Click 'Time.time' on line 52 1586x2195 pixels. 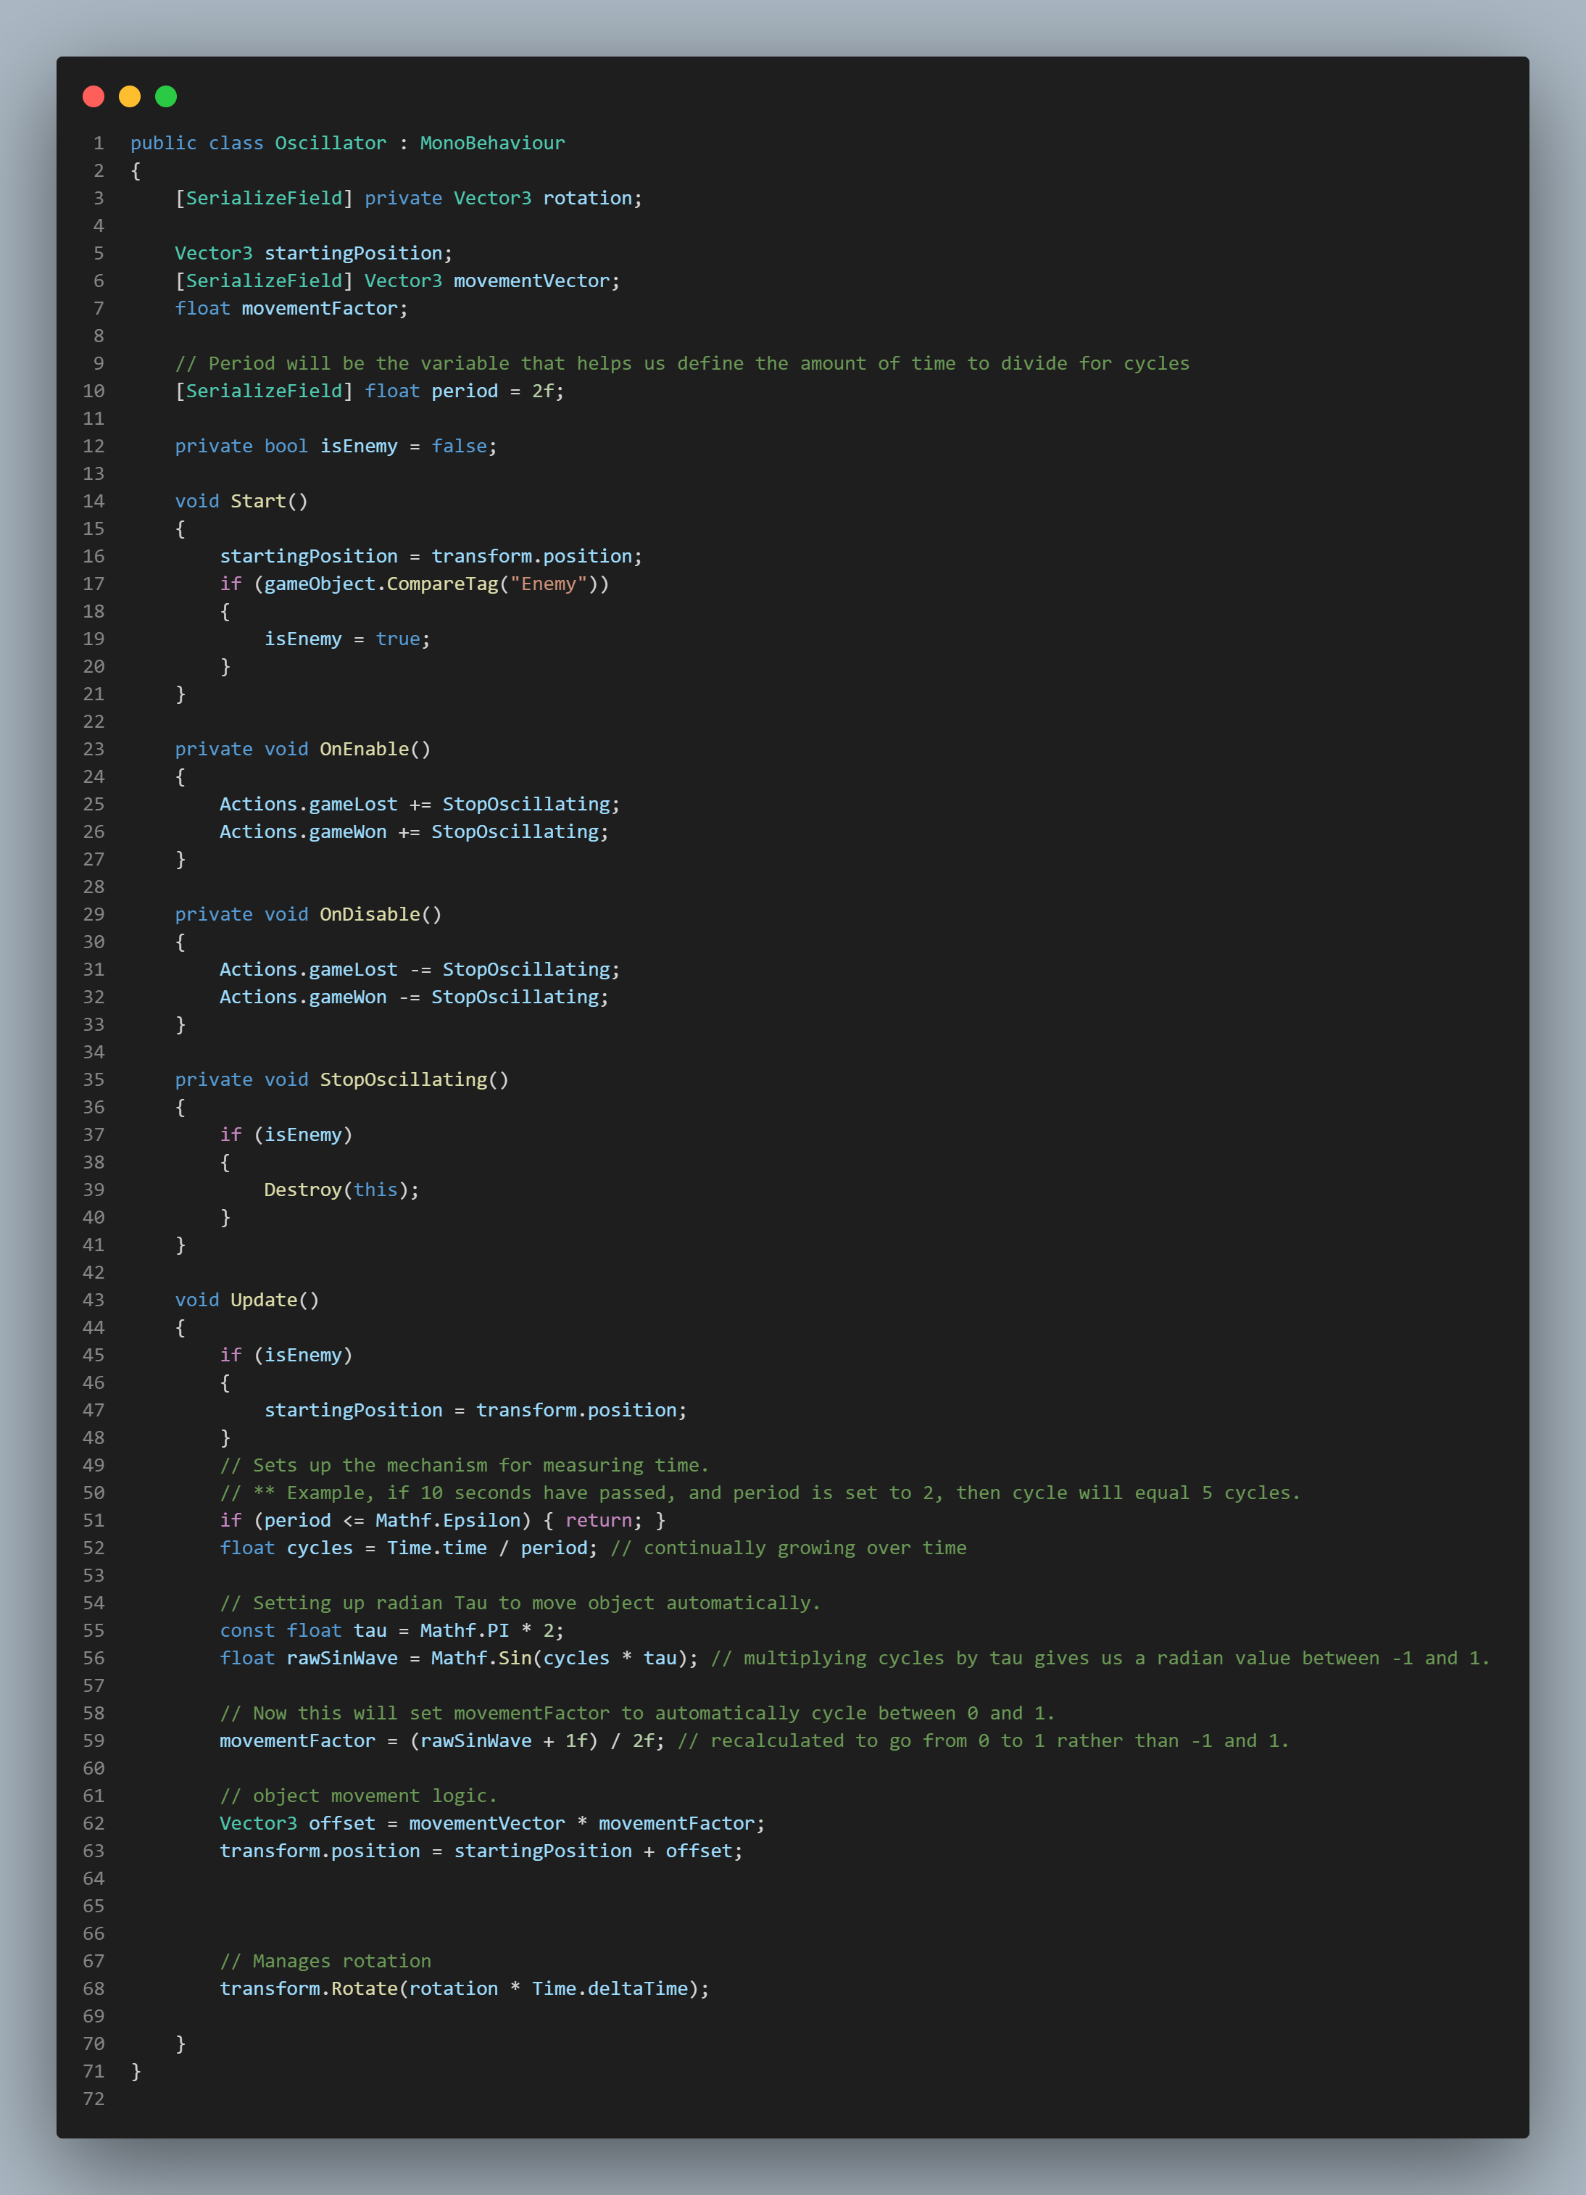[436, 1548]
